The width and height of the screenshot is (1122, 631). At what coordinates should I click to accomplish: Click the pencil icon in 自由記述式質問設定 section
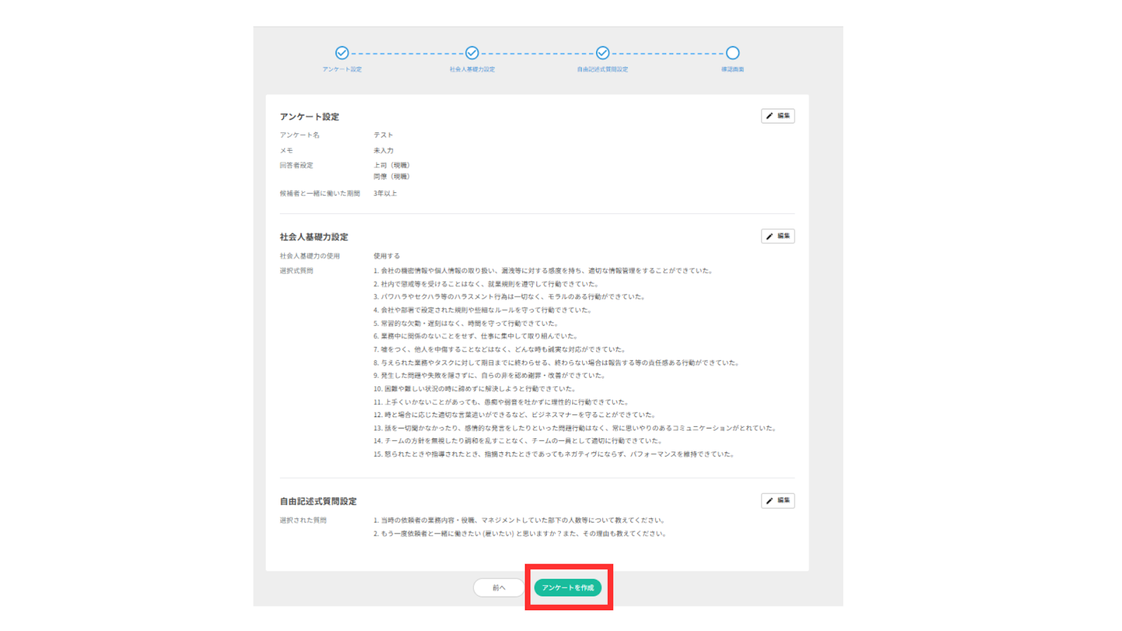pyautogui.click(x=770, y=501)
